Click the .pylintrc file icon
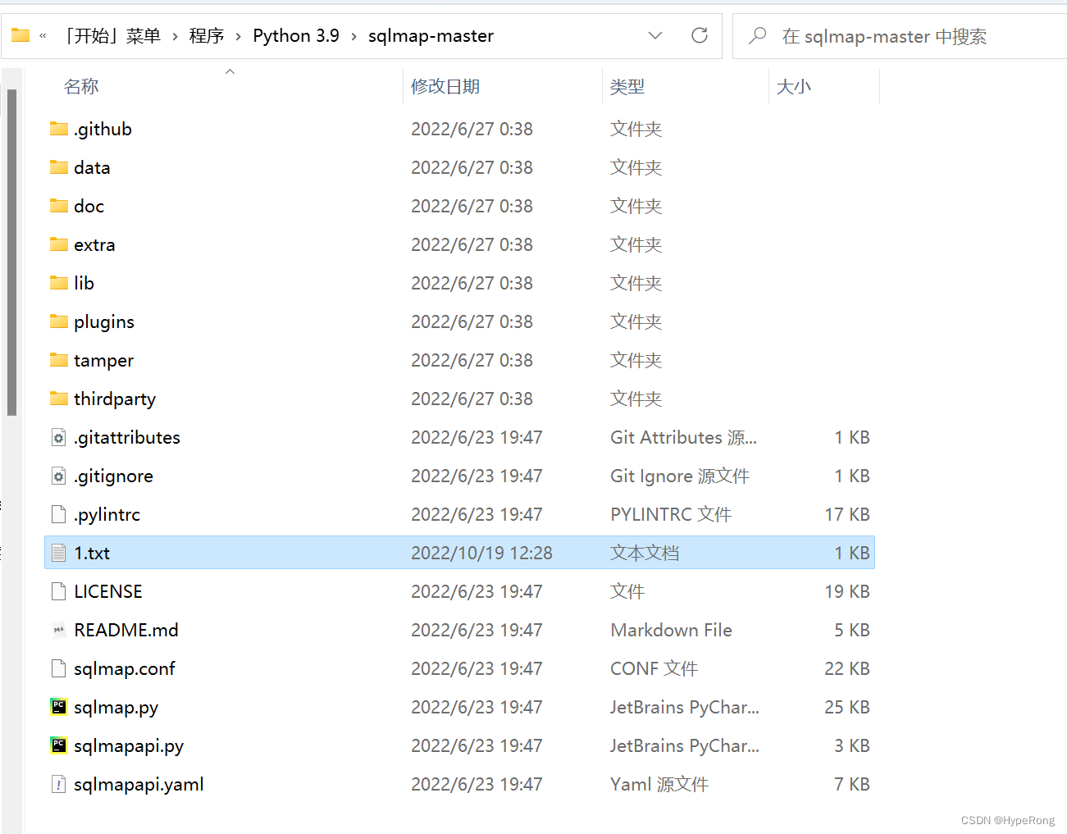Viewport: 1067px width, 834px height. point(59,514)
